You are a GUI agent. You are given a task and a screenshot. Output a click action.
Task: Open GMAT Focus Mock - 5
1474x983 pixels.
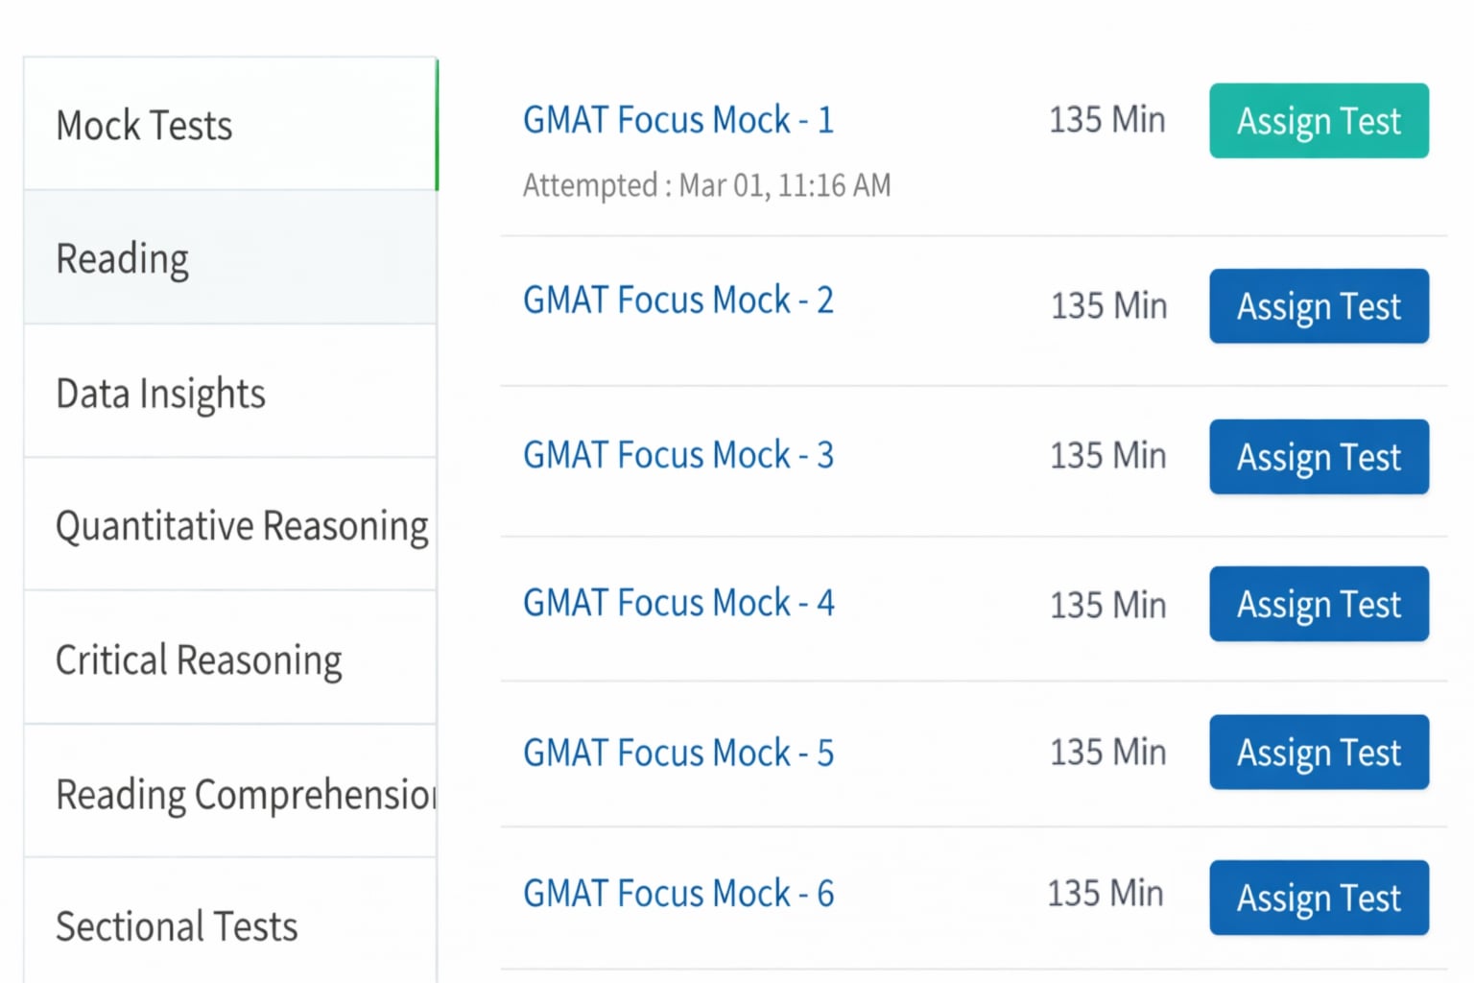click(x=678, y=753)
